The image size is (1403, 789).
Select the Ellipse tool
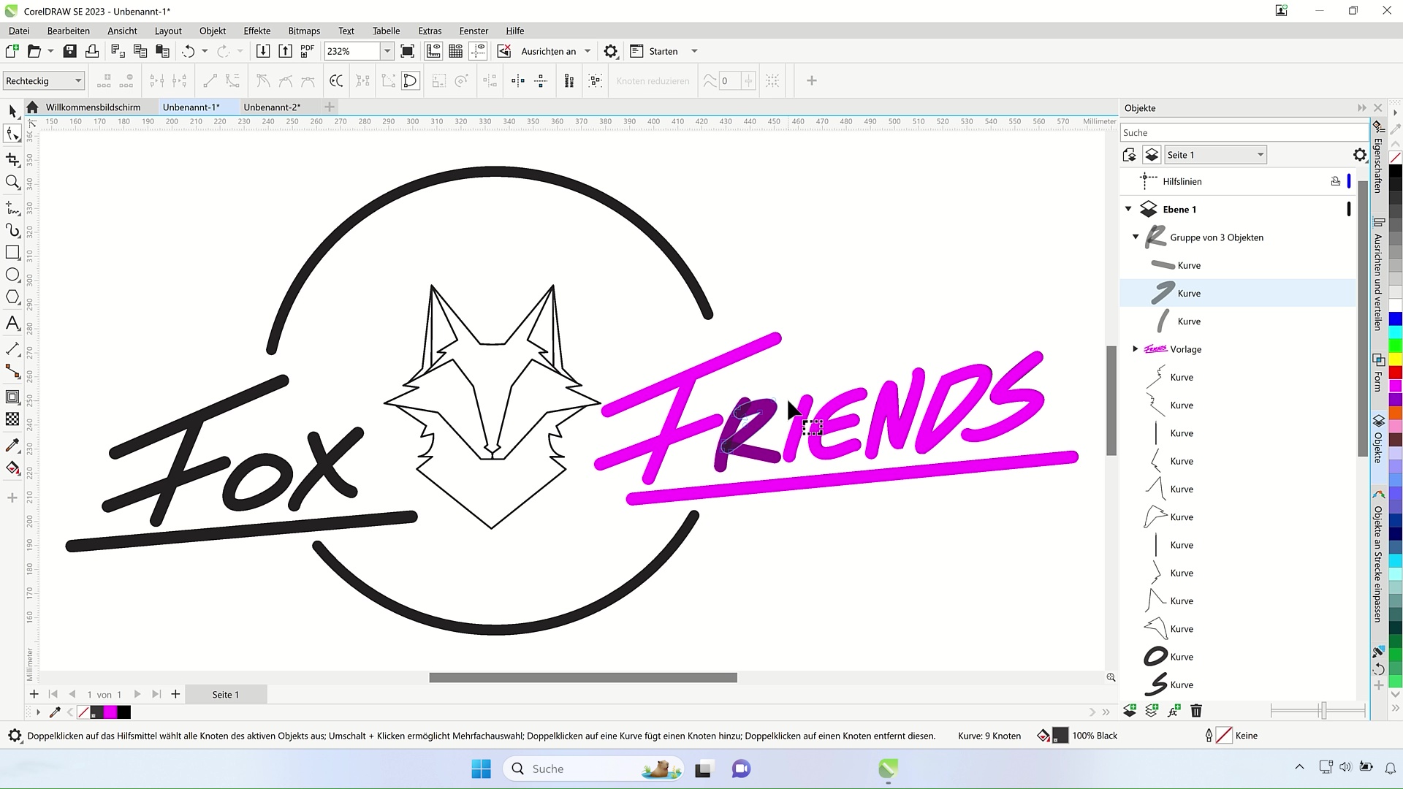[x=12, y=275]
